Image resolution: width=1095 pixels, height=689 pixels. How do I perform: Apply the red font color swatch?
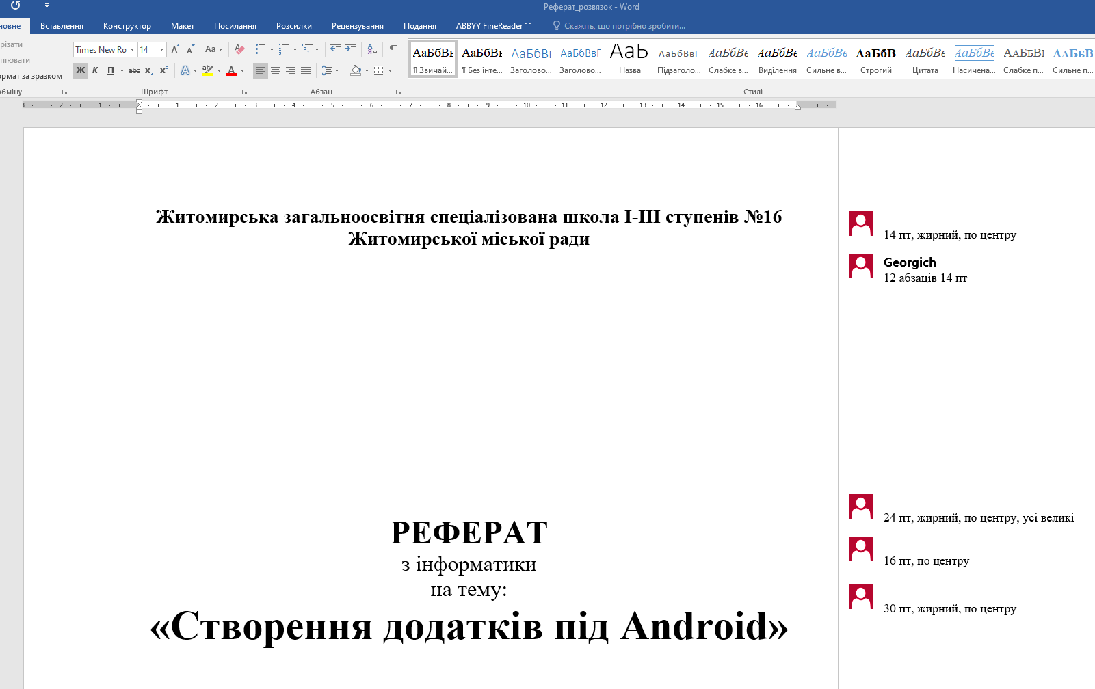(231, 70)
